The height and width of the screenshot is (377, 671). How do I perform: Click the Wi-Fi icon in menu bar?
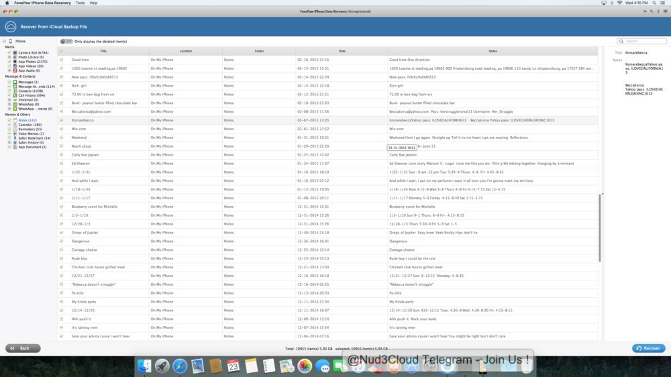click(619, 3)
